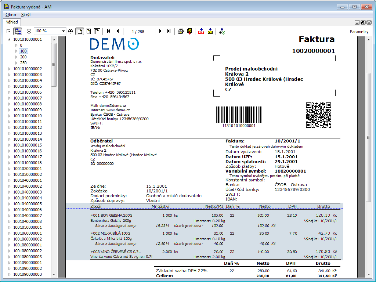Click the zoom out minus icon

[x=29, y=31]
